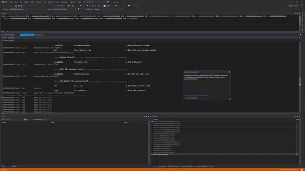The width and height of the screenshot is (305, 171).
Task: Switch to the Call Stack tab
Action: click(154, 166)
